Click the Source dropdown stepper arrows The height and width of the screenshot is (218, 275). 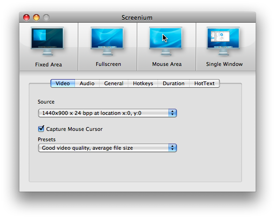pyautogui.click(x=172, y=113)
